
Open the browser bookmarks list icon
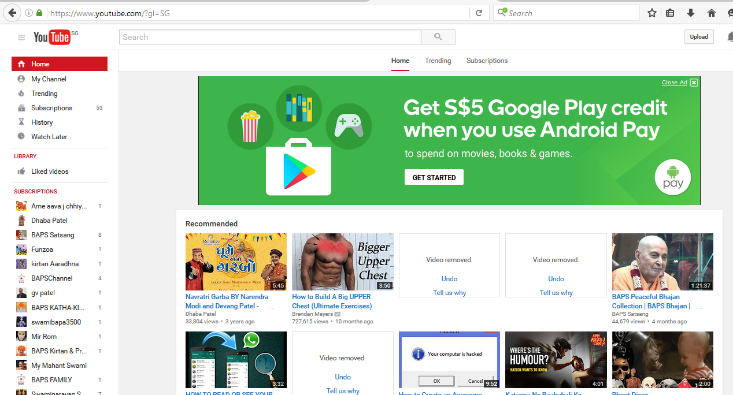tap(670, 13)
